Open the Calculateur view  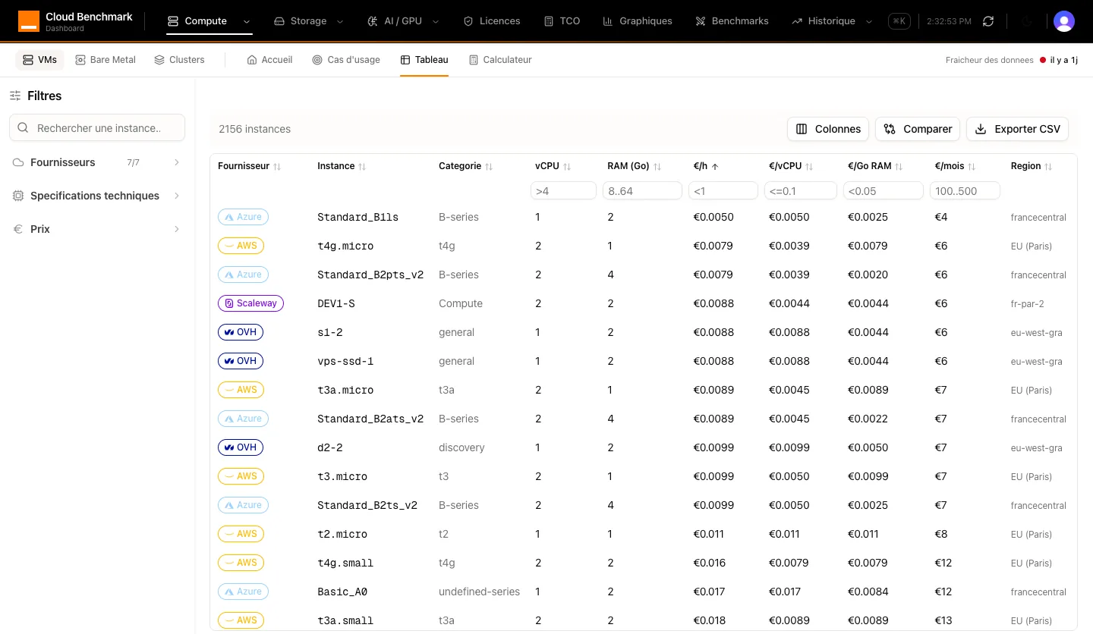[500, 60]
